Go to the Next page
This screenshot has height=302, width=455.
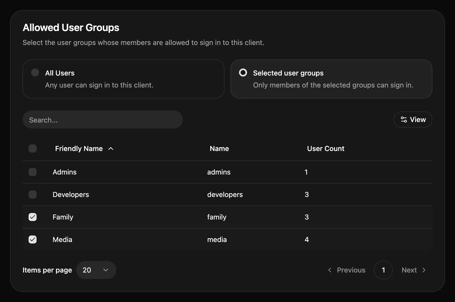414,270
